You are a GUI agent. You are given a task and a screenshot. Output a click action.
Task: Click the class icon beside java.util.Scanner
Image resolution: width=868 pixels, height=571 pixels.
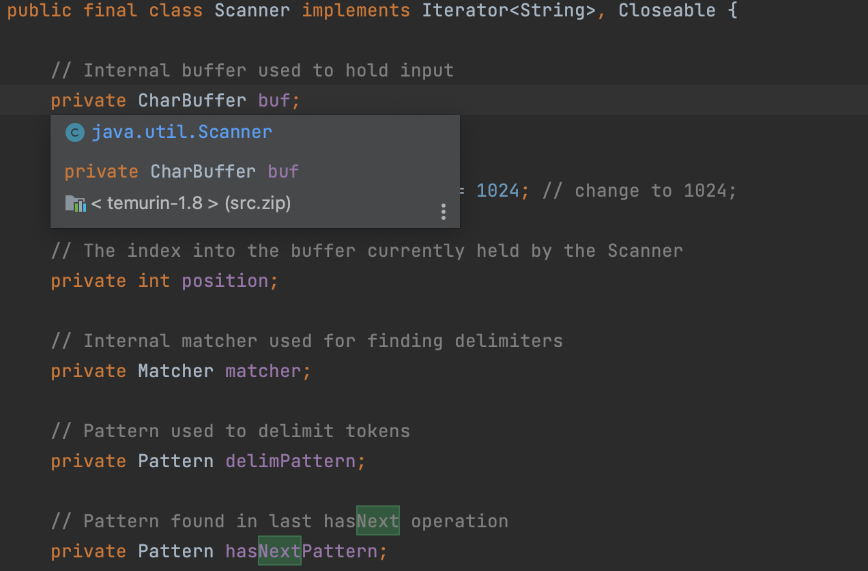[74, 133]
